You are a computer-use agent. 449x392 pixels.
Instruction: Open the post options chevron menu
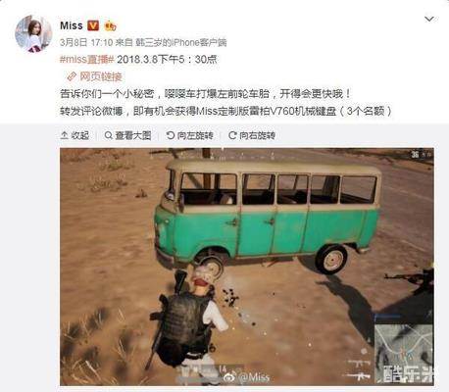(x=429, y=20)
